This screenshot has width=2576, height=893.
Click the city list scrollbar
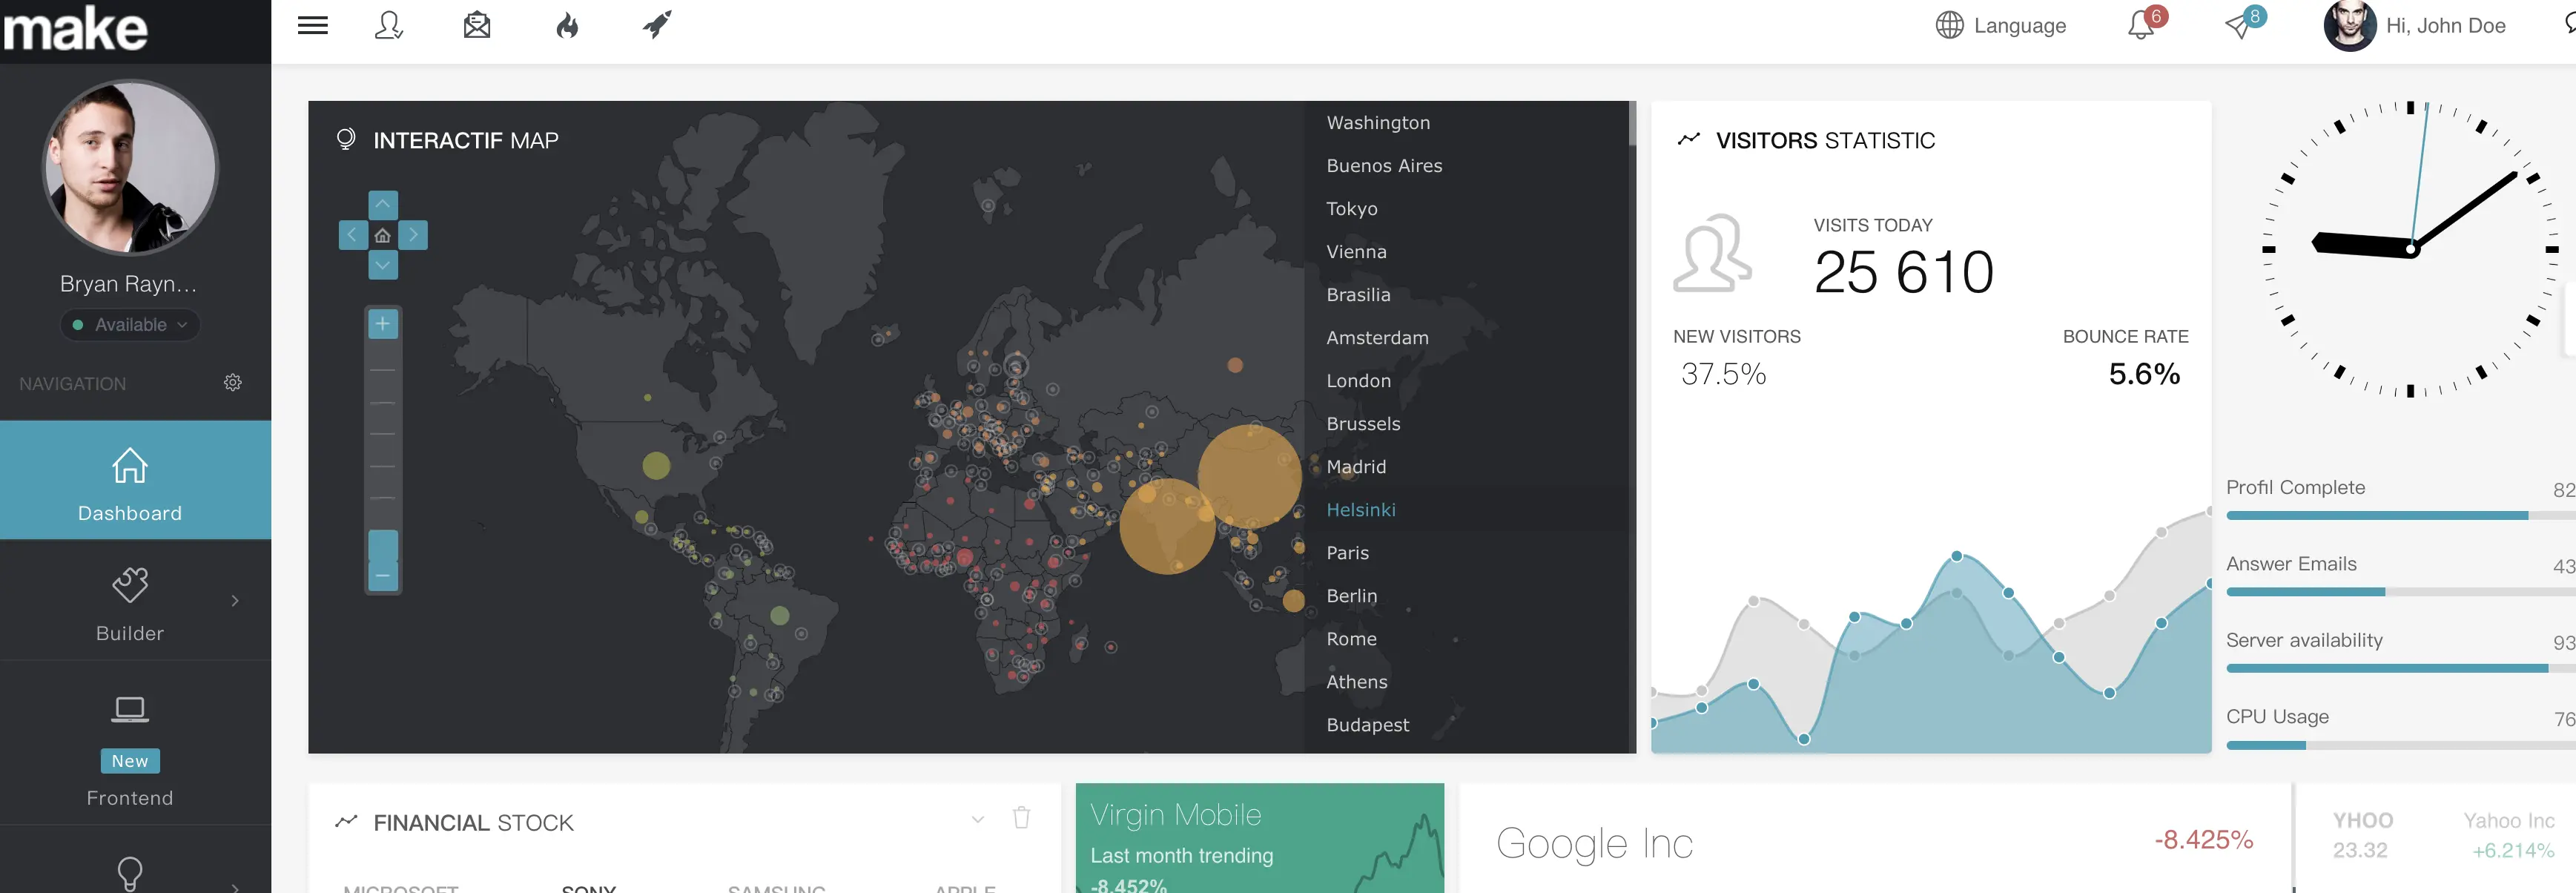pos(1632,124)
